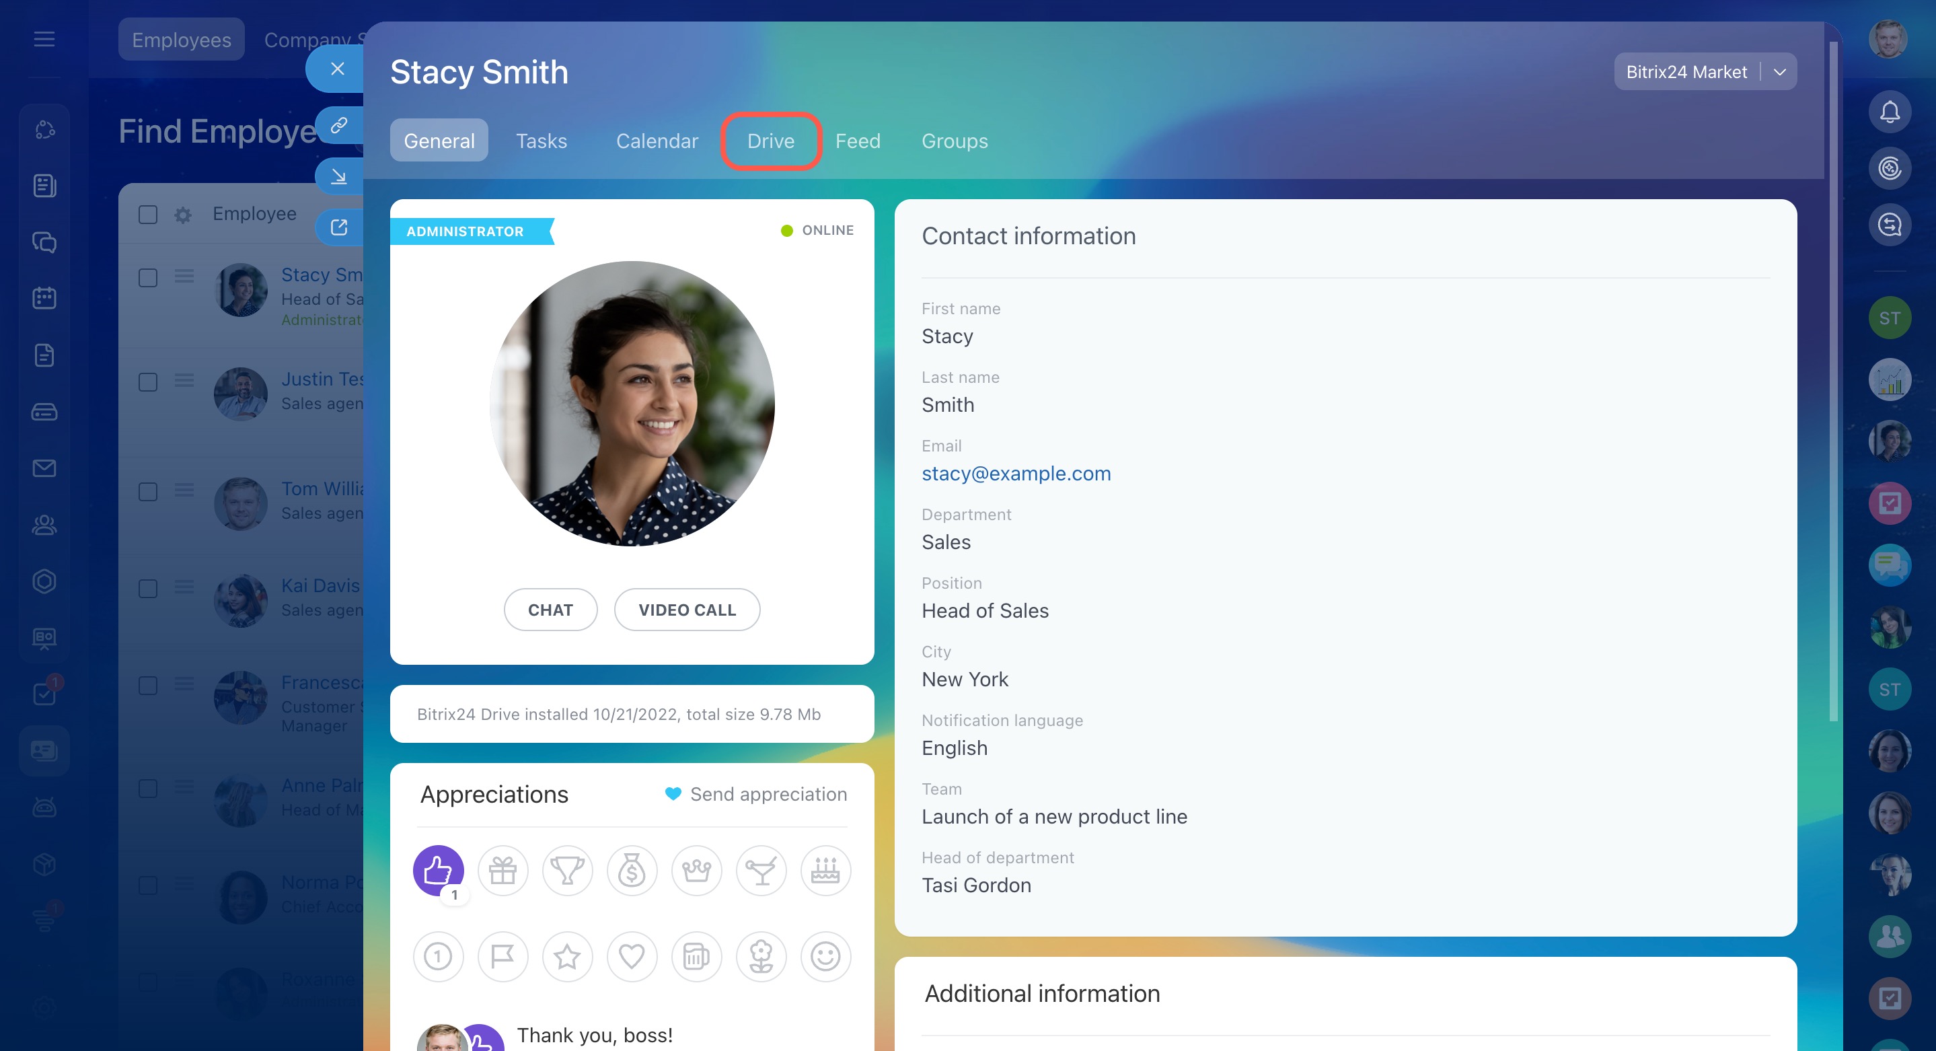Choose the money bag appreciation icon
Viewport: 1936px width, 1051px height.
632,871
